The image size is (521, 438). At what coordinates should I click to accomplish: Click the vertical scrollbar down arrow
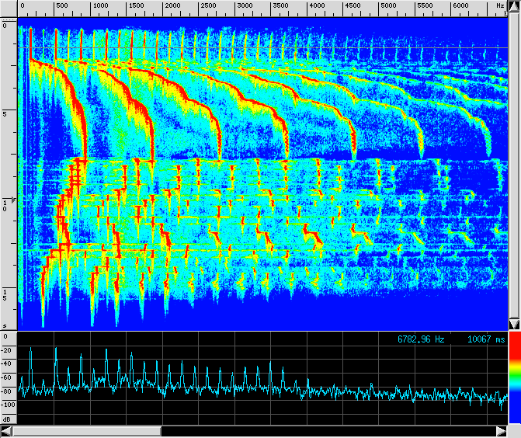coord(514,323)
